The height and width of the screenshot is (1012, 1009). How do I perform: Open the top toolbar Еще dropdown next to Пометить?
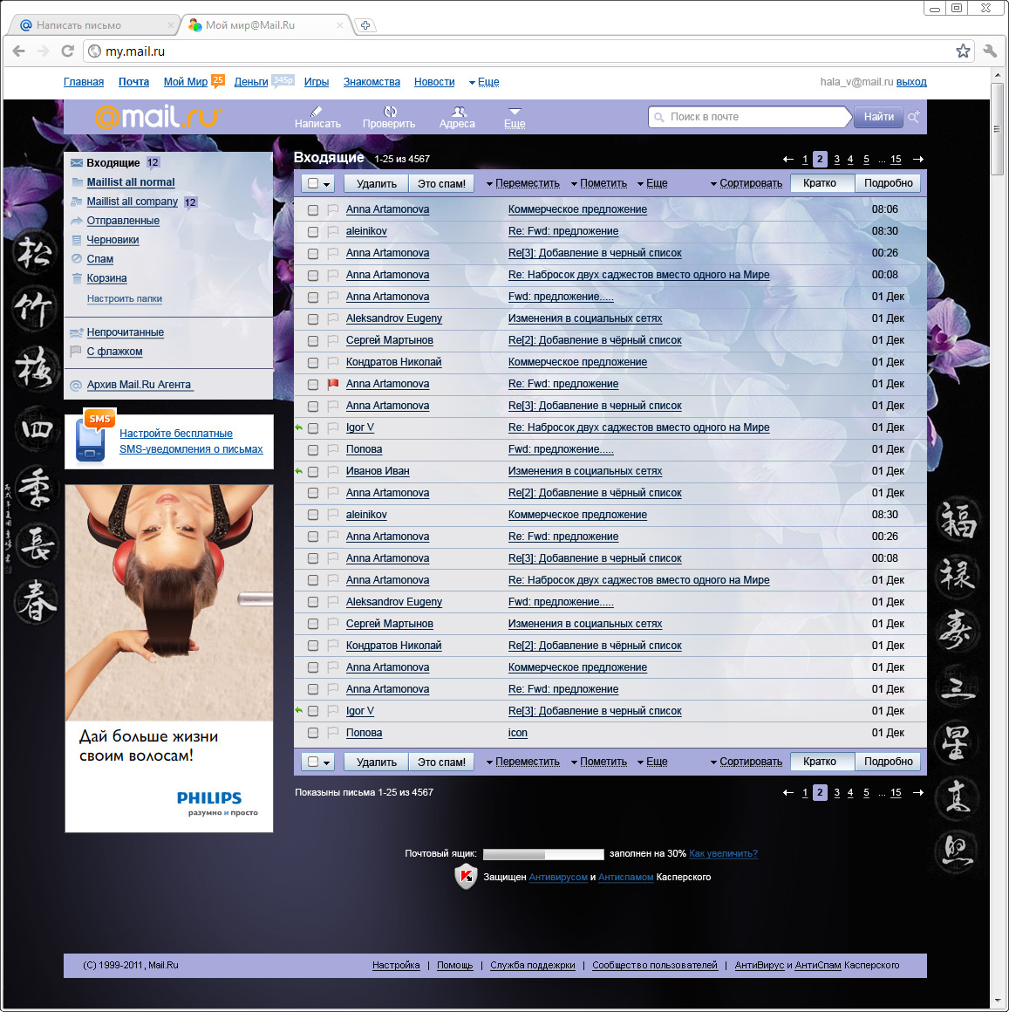[x=652, y=183]
